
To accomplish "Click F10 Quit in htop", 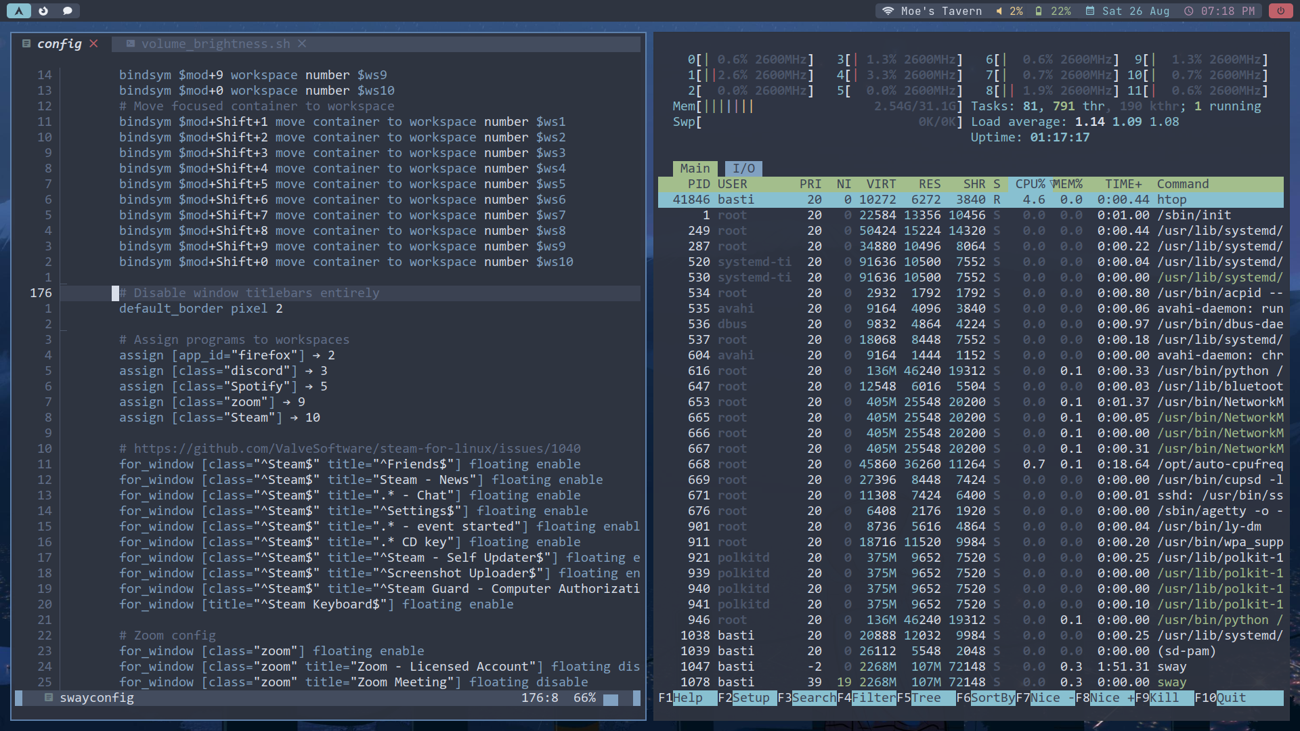I will (x=1230, y=698).
